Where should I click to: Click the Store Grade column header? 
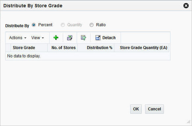click(x=29, y=48)
